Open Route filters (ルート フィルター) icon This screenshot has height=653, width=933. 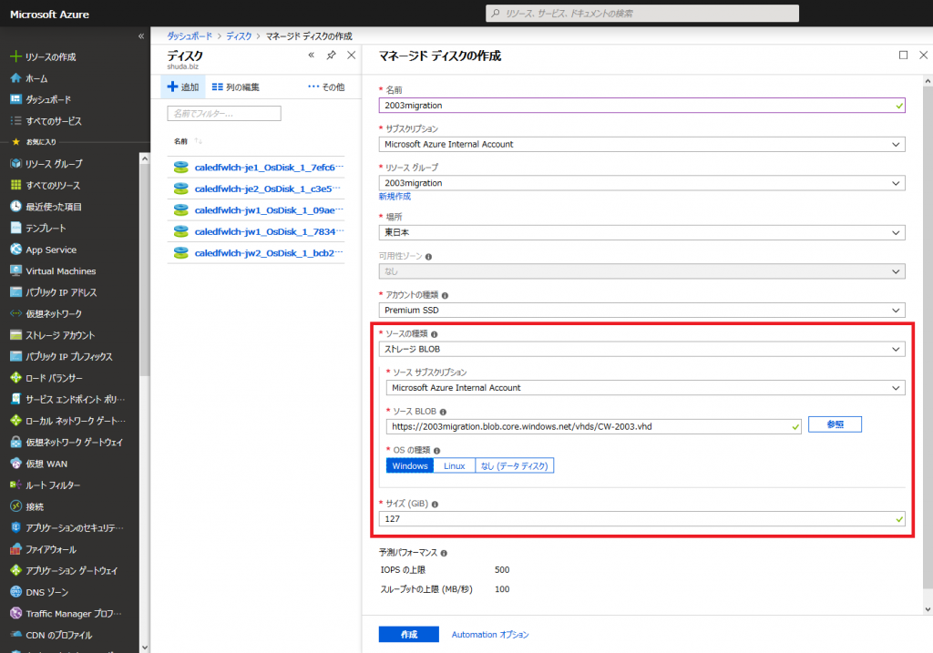pos(16,485)
